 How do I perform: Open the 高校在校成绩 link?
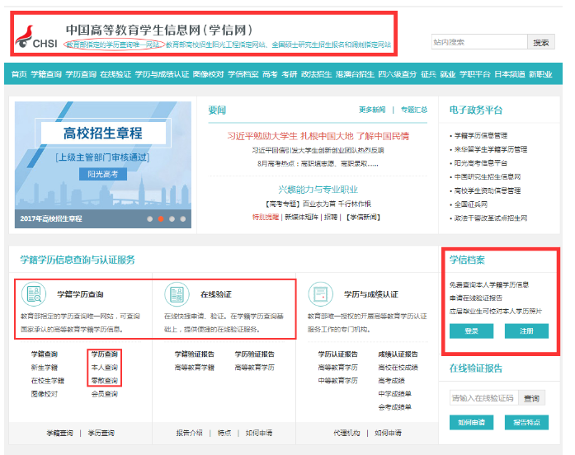pyautogui.click(x=398, y=368)
